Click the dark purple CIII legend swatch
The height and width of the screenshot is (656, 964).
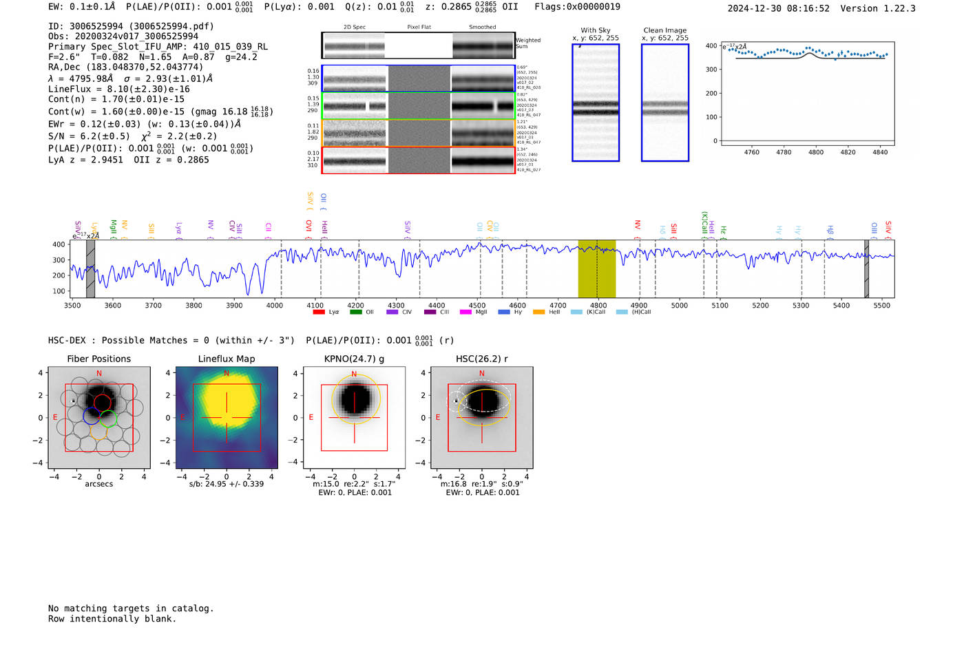pos(430,312)
